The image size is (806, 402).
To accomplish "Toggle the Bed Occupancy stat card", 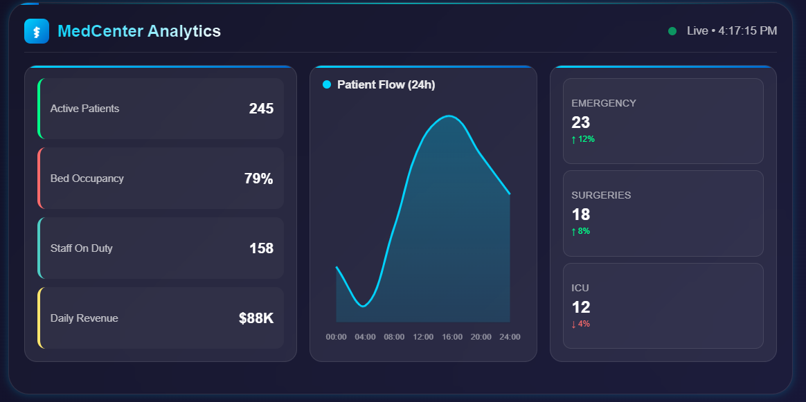I will click(159, 178).
